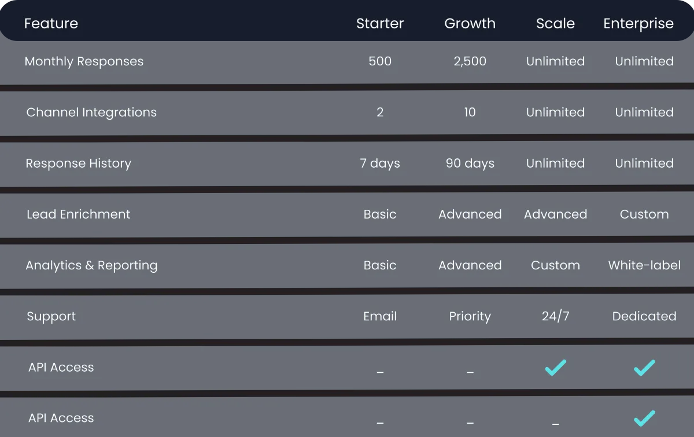Select the Starter column header
The height and width of the screenshot is (437, 694).
pyautogui.click(x=380, y=24)
